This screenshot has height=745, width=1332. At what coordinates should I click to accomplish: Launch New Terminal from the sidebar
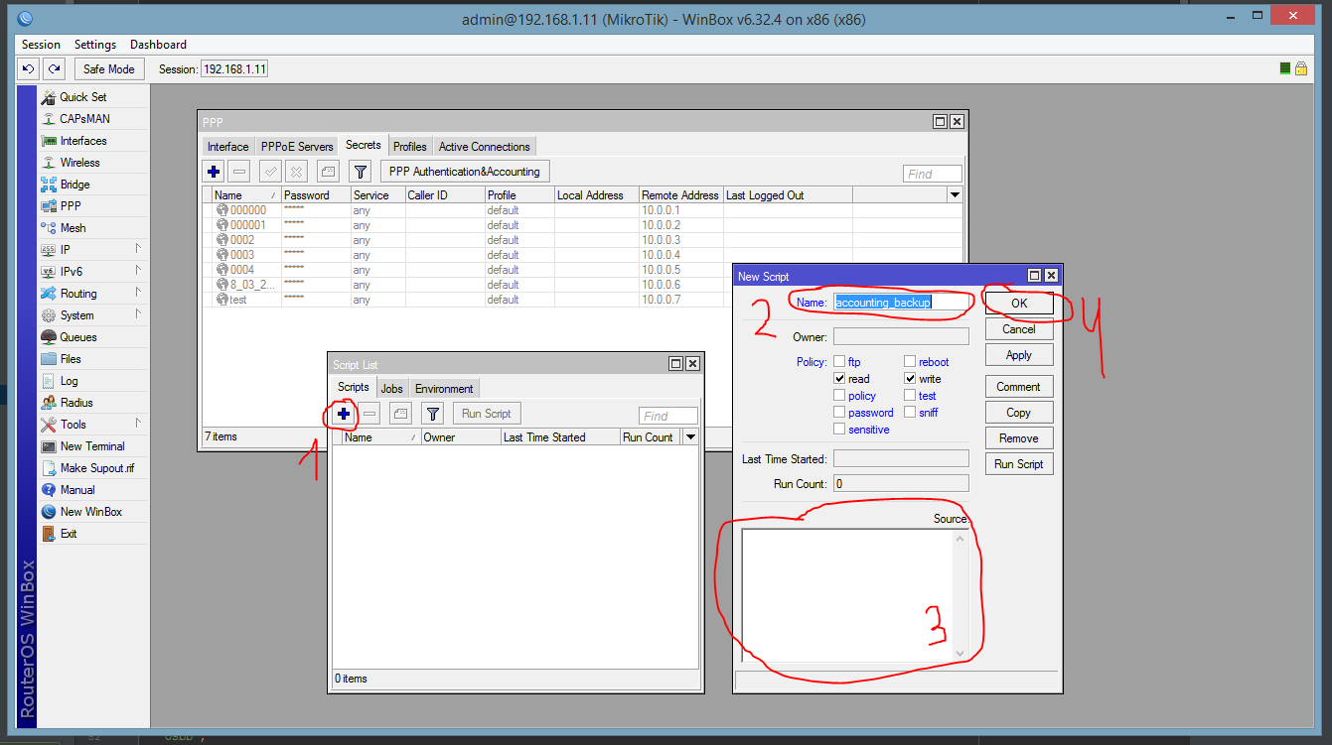92,446
